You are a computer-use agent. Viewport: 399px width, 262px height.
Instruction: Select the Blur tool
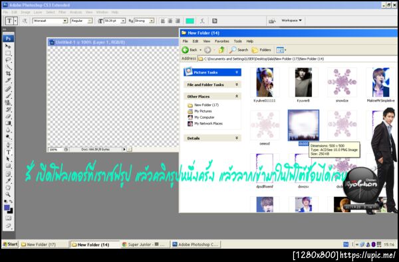8,130
